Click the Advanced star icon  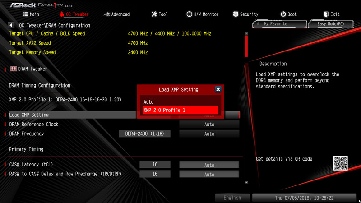tap(107, 14)
